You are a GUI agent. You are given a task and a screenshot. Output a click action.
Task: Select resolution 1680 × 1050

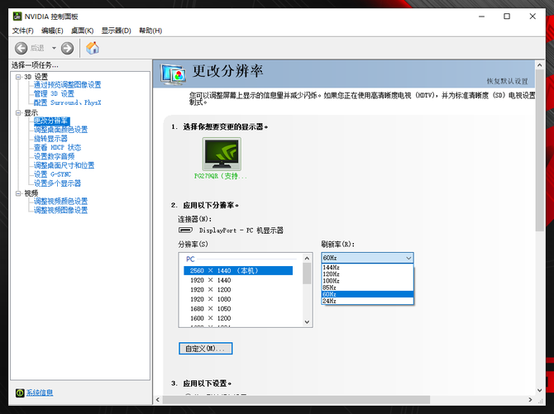point(210,309)
